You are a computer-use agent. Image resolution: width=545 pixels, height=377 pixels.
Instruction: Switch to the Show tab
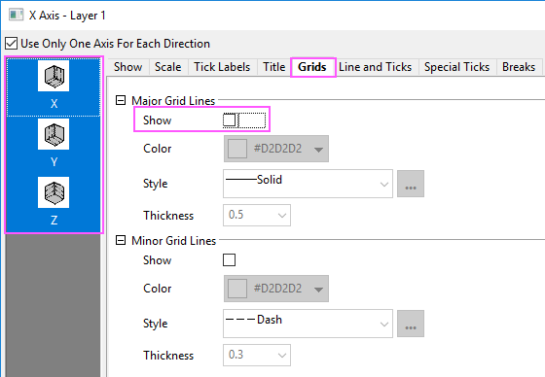pyautogui.click(x=127, y=67)
